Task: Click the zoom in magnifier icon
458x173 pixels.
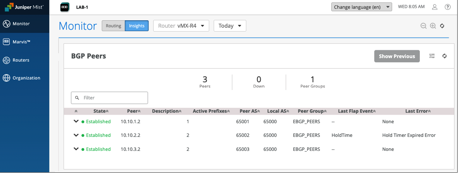Action: click(433, 26)
